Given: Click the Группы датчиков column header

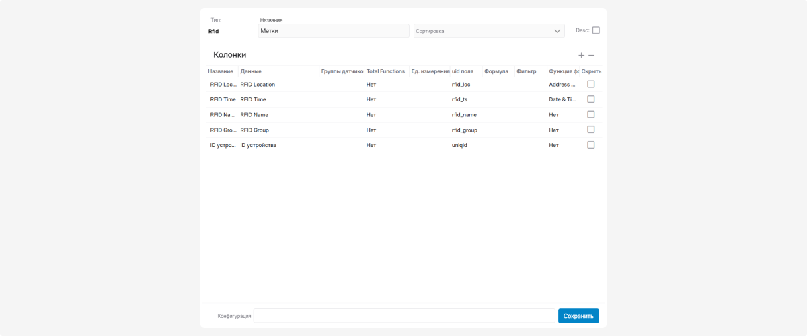Looking at the screenshot, I should tap(342, 71).
